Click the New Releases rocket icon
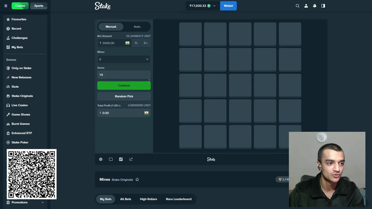The width and height of the screenshot is (372, 209). tap(8, 78)
